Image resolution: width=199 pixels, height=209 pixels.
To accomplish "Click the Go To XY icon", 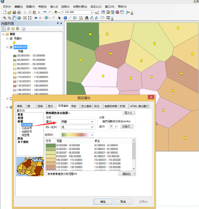I will click(96, 18).
